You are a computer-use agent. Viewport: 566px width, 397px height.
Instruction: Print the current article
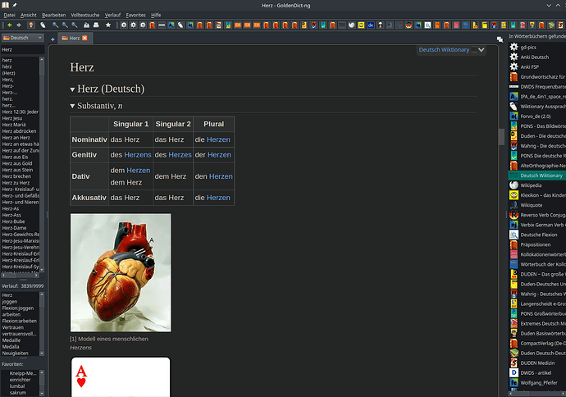(96, 25)
